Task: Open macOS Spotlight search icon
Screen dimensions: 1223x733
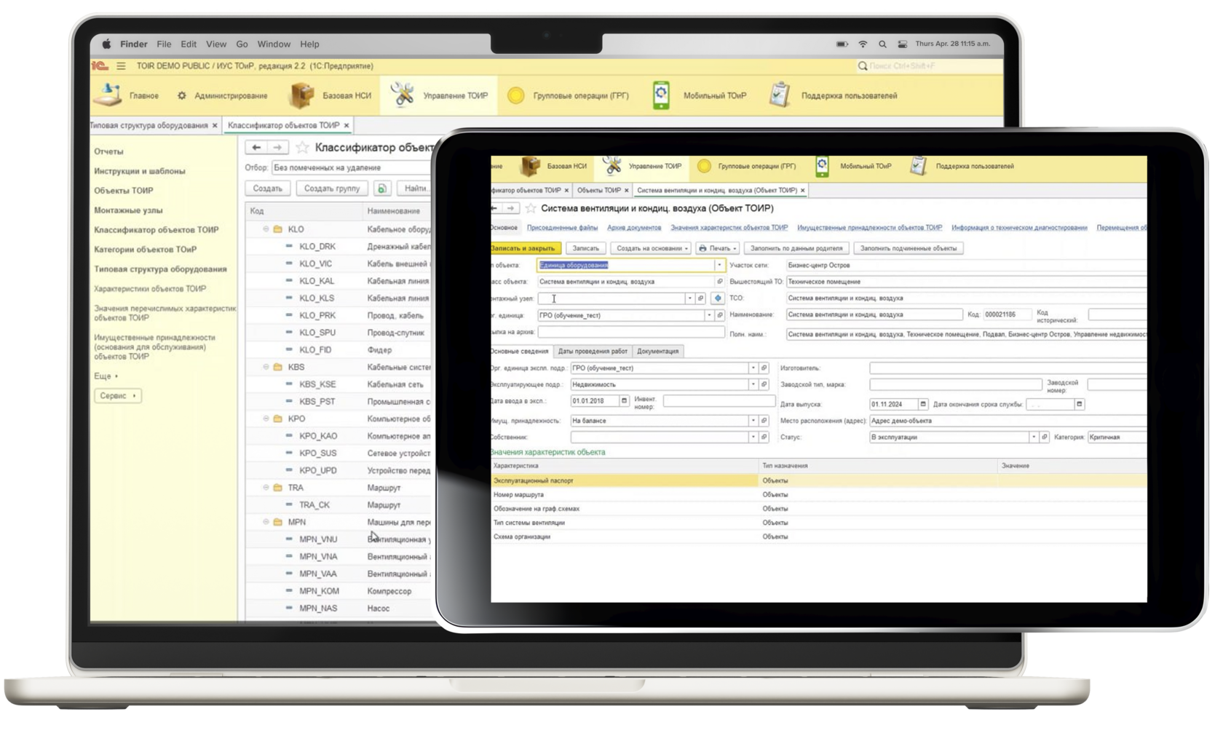Action: coord(882,44)
